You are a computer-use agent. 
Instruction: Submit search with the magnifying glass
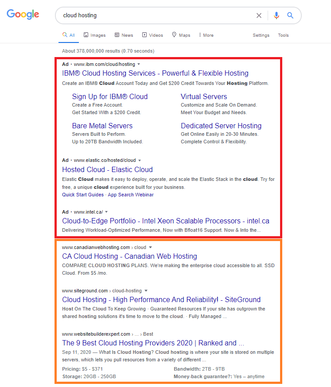pos(290,15)
